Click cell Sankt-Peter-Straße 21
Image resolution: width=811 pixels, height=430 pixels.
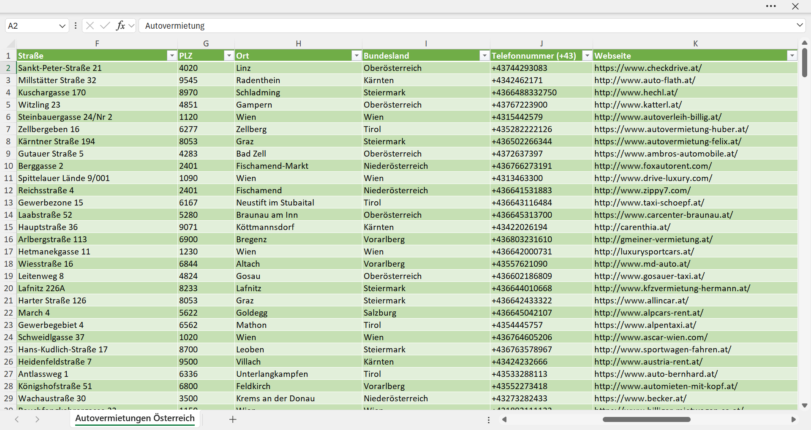point(97,68)
